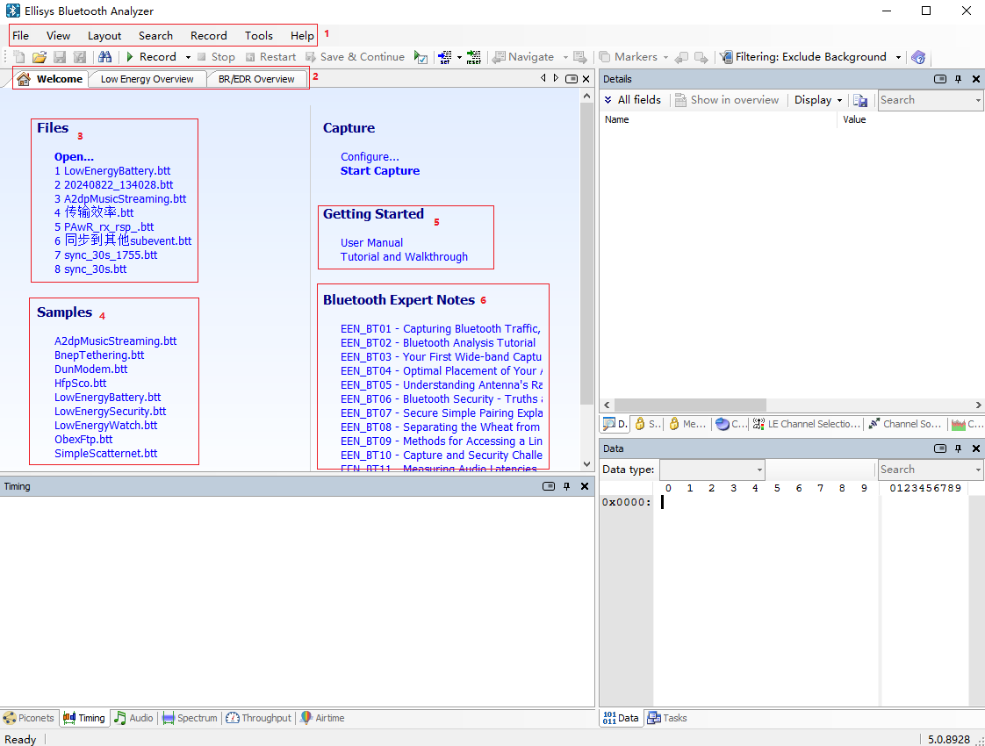Viewport: 985px width, 746px height.
Task: Pin the Timing panel
Action: pos(566,486)
